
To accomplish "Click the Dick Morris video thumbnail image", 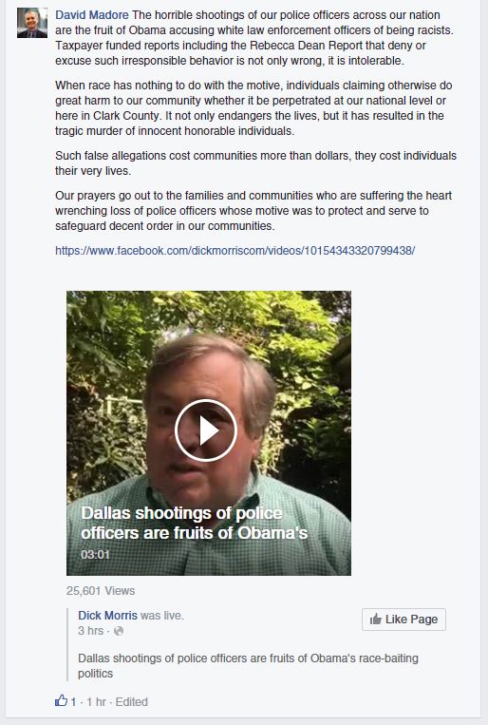I will point(209,433).
